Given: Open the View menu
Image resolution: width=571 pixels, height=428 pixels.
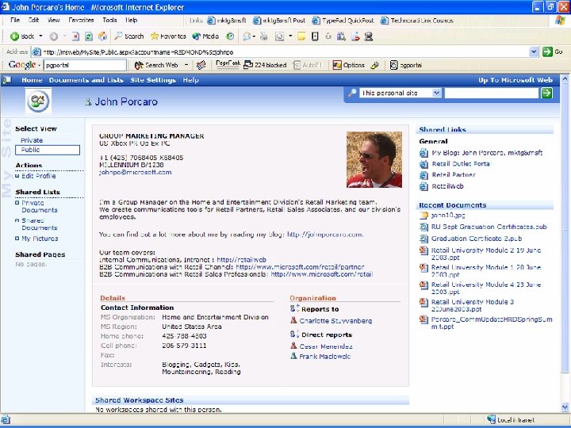Looking at the screenshot, I should click(54, 20).
